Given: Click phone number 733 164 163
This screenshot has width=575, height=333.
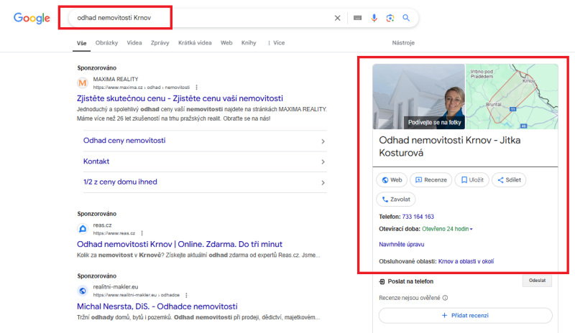Looking at the screenshot, I should tap(418, 217).
